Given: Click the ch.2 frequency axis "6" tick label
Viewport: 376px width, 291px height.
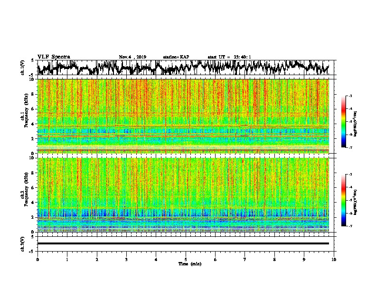Looking at the screenshot, I should [33, 187].
